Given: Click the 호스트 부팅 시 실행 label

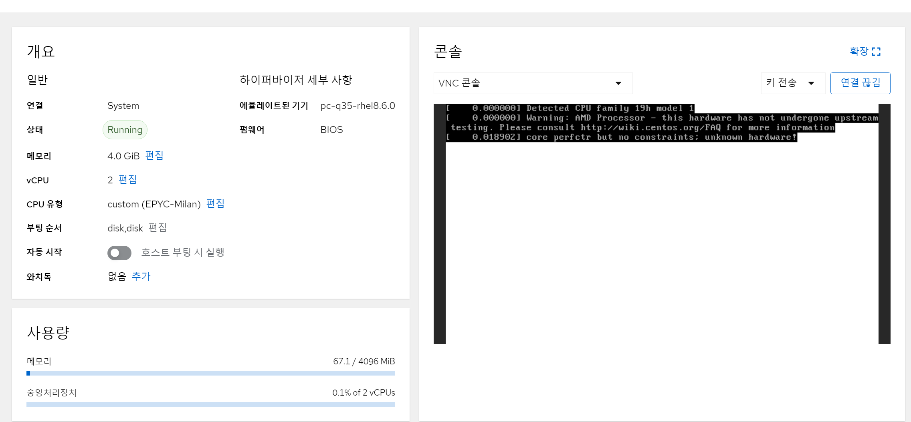Looking at the screenshot, I should (183, 252).
